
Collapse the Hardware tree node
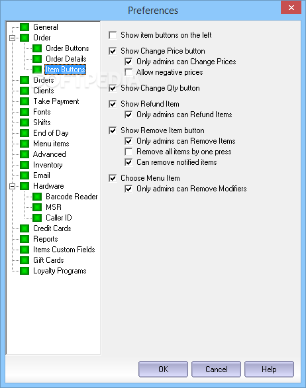coord(12,186)
